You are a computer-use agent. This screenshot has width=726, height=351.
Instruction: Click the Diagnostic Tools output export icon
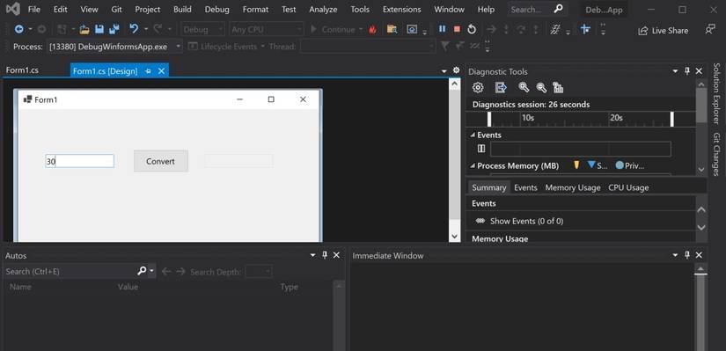501,87
